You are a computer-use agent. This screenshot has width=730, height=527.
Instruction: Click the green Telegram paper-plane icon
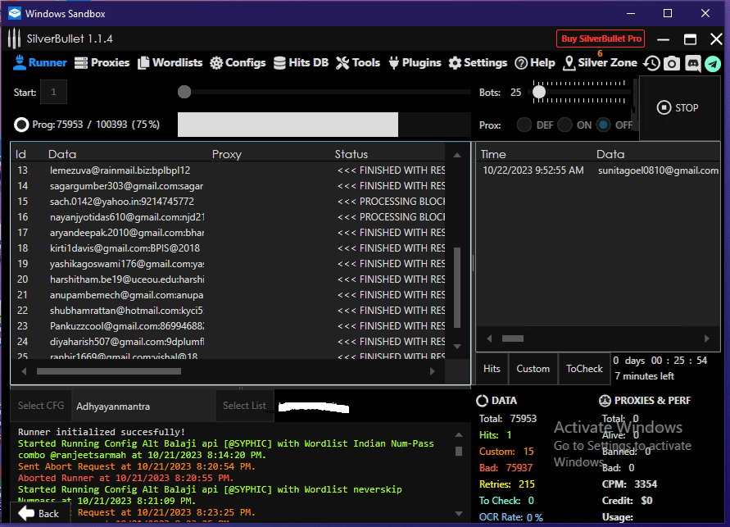(x=713, y=63)
